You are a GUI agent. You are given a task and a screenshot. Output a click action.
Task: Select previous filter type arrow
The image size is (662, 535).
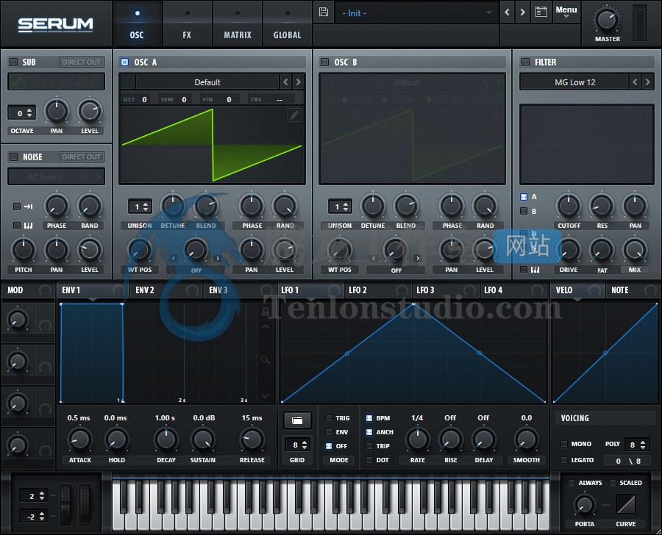tap(635, 82)
